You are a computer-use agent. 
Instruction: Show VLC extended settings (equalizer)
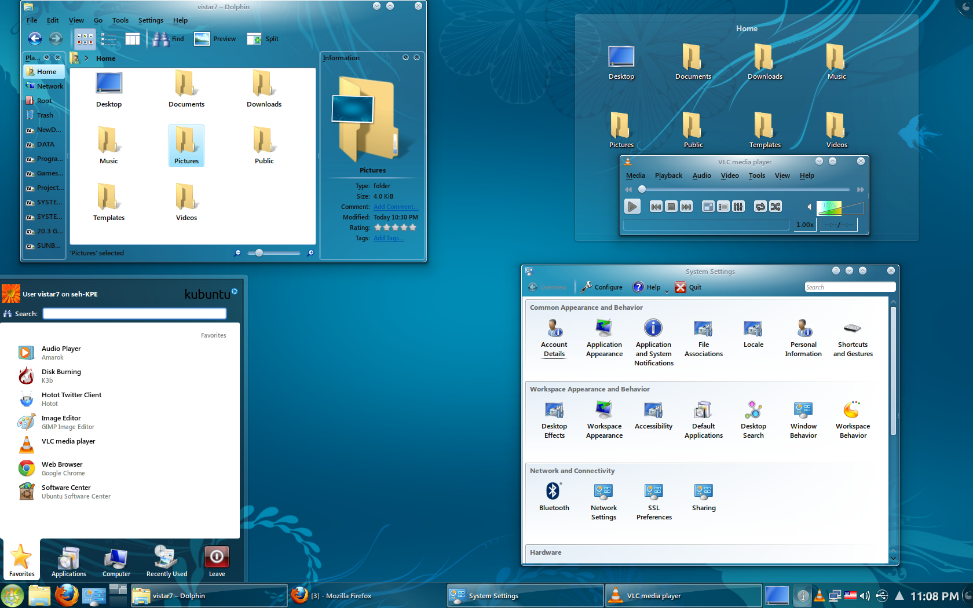pos(738,207)
